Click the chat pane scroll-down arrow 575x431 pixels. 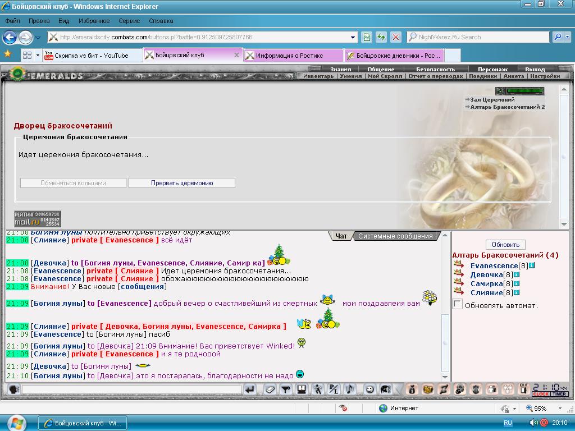pyautogui.click(x=445, y=377)
